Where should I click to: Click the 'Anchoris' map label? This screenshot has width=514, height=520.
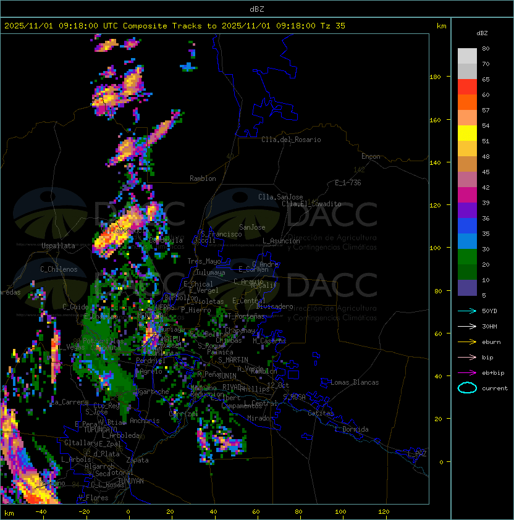coord(145,421)
